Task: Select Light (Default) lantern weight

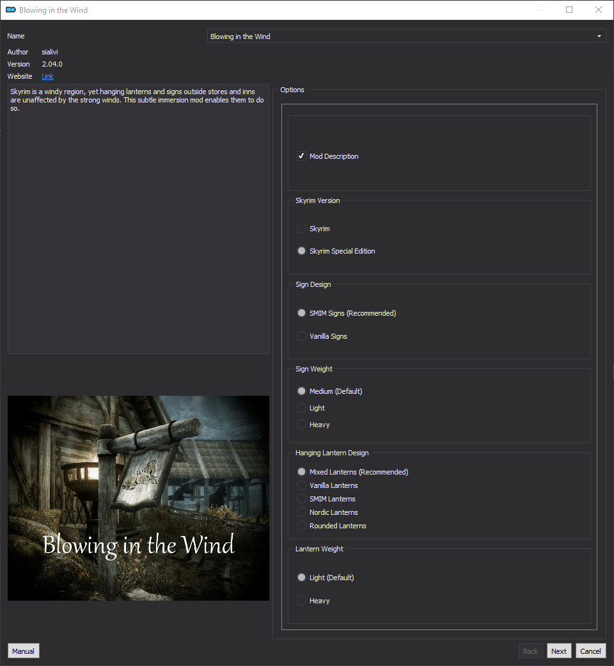Action: tap(301, 578)
